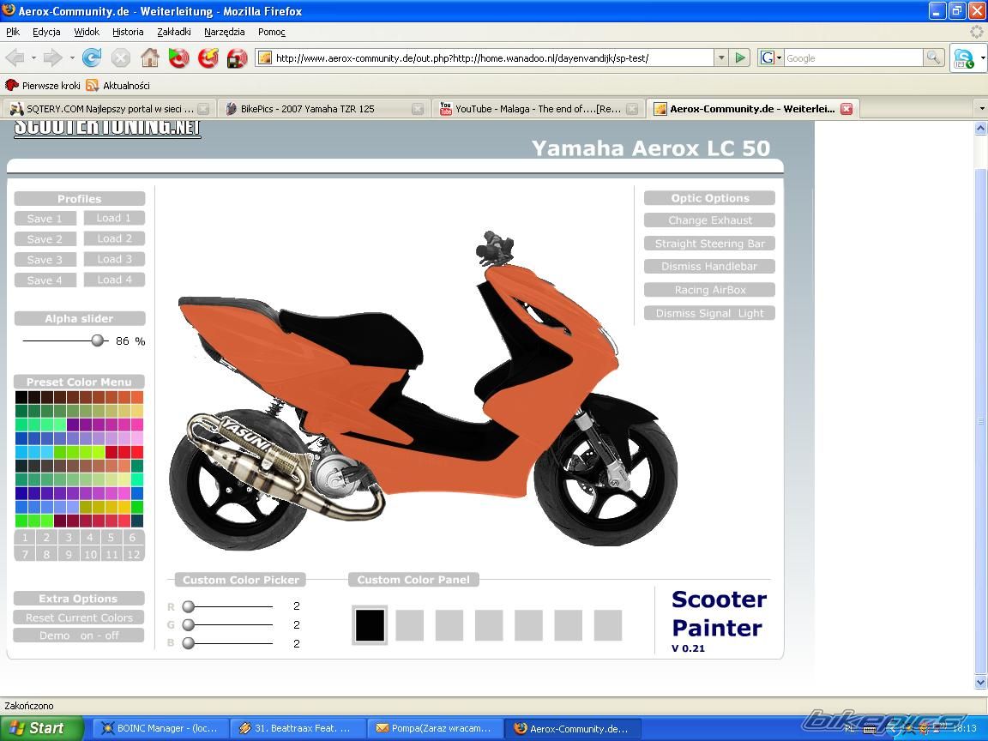Click the Firefox reload page icon
This screenshot has height=741, width=988.
92,58
